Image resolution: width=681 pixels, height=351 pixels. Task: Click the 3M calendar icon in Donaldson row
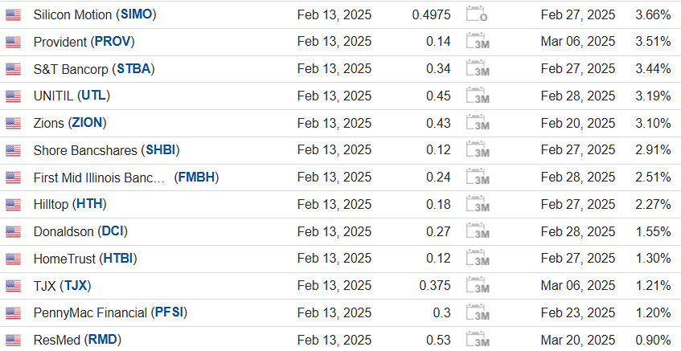(478, 231)
